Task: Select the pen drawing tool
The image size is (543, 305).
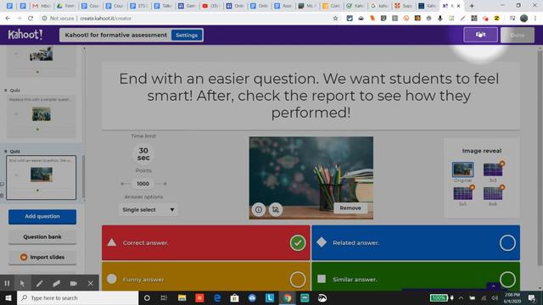Action: (40, 284)
